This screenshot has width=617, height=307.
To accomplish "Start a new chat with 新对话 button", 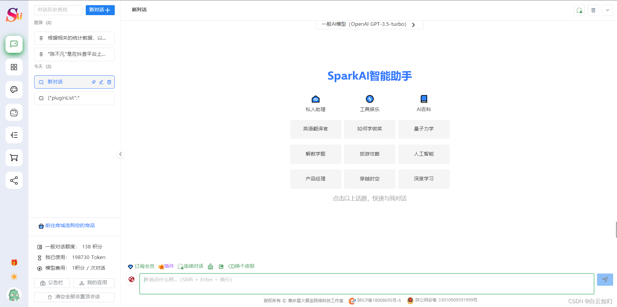I will [100, 10].
